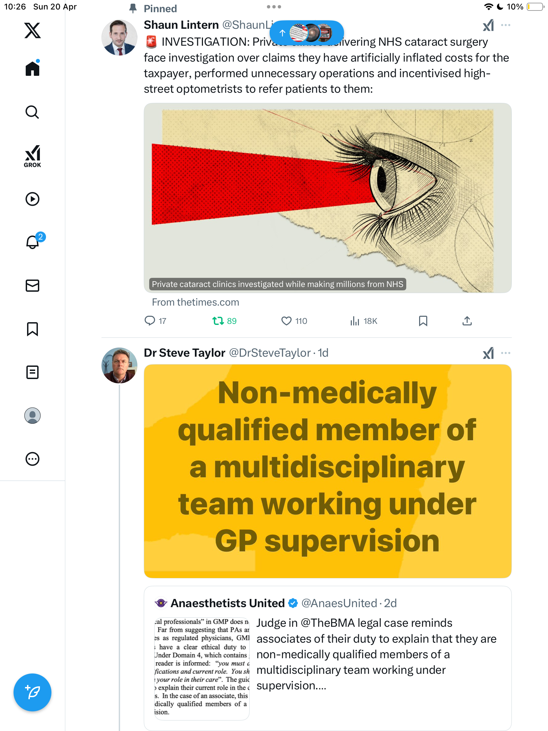Open the 'From thetimes.com' link
The image size is (548, 731).
coord(196,302)
